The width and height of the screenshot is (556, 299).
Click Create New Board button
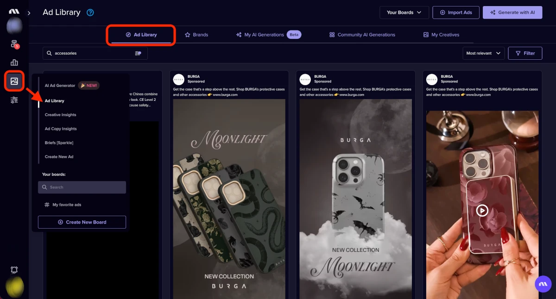point(82,222)
